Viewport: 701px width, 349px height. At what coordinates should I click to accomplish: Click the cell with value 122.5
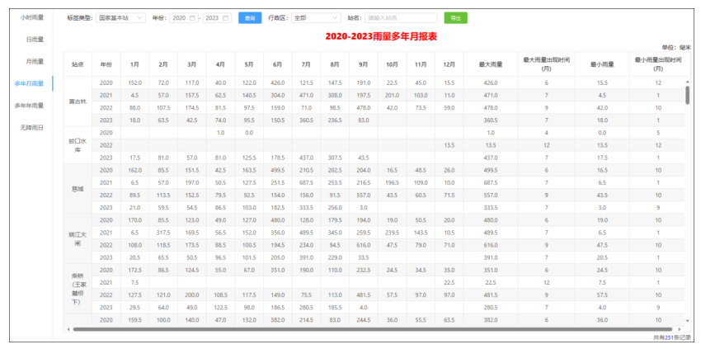(x=220, y=309)
